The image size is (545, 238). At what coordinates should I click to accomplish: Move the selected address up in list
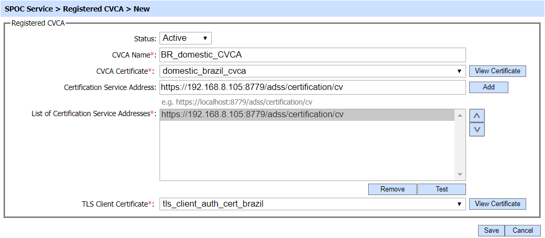476,115
